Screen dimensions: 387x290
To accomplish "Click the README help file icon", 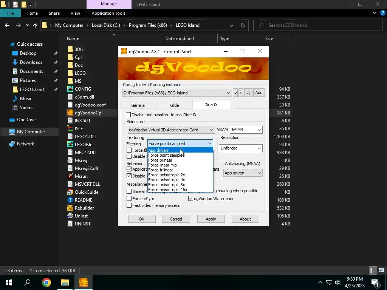I will click(x=70, y=200).
